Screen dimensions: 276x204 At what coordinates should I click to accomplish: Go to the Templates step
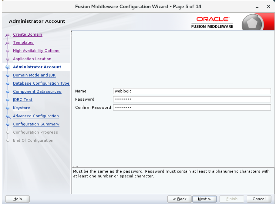pyautogui.click(x=23, y=43)
